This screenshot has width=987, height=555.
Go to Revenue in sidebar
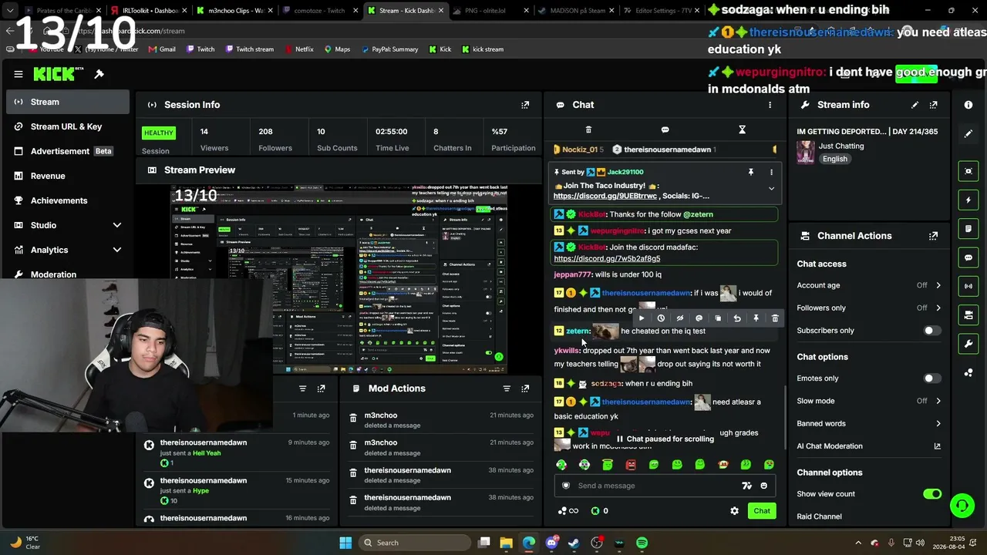(x=68, y=176)
